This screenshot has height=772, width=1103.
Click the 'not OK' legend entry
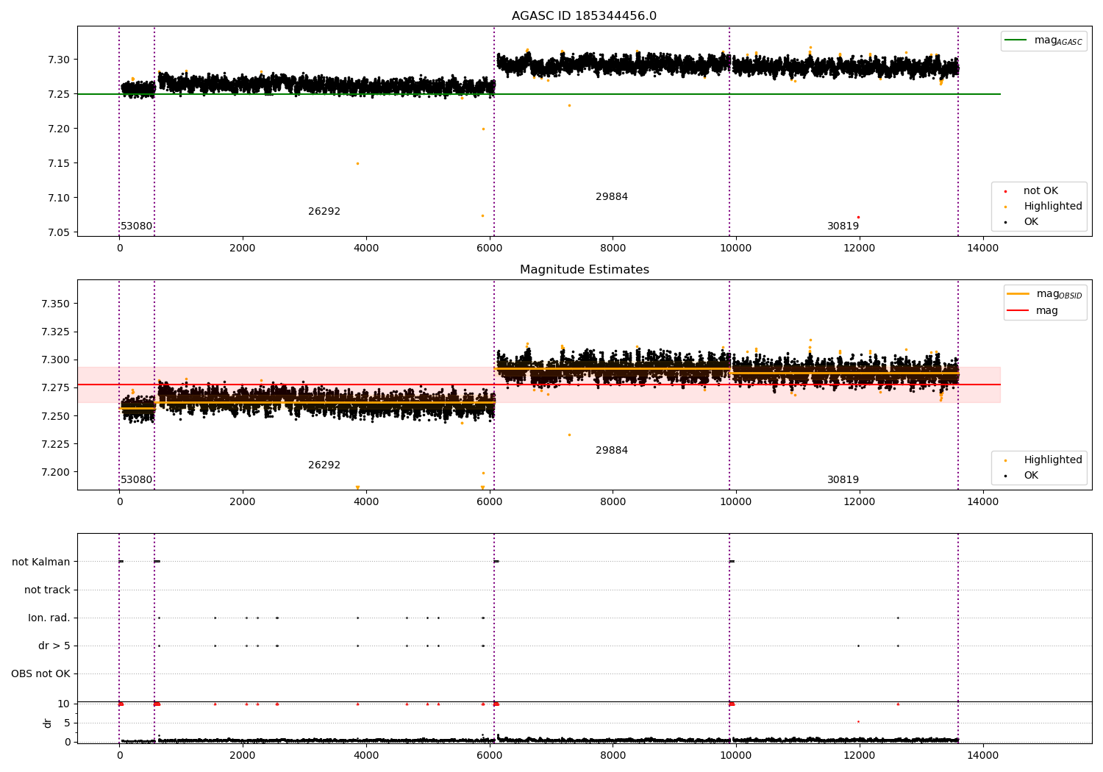pyautogui.click(x=1040, y=191)
